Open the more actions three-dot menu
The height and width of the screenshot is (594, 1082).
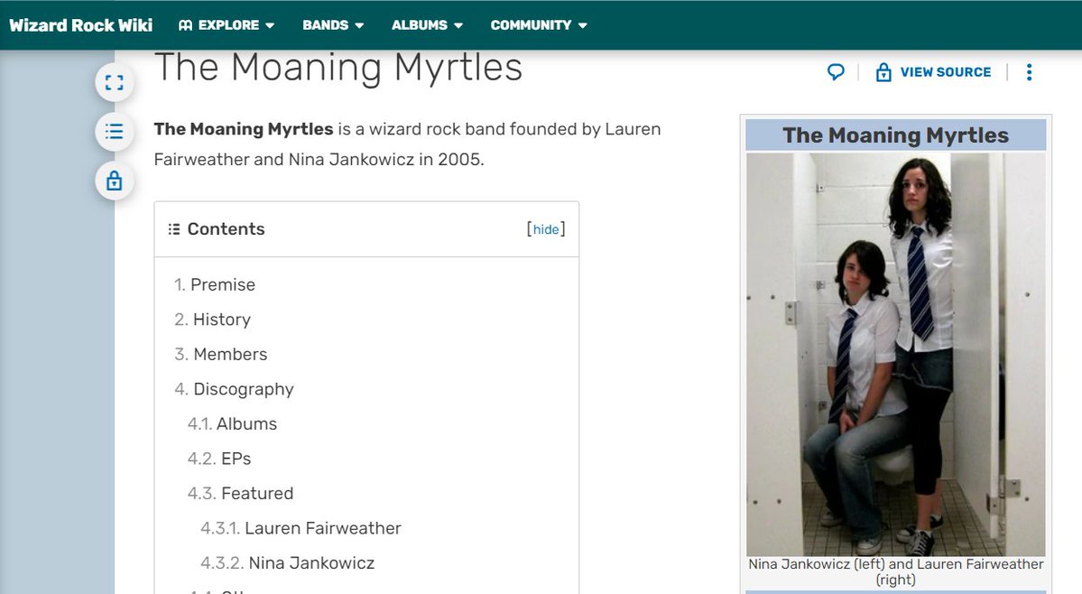point(1029,71)
